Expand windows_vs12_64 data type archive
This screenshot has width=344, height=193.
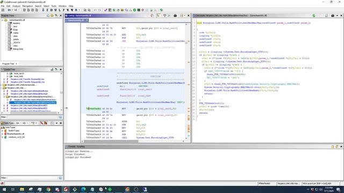[x=2, y=137]
